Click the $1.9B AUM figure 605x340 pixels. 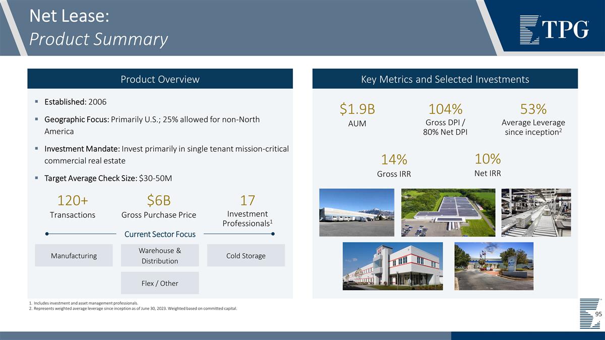tap(357, 109)
